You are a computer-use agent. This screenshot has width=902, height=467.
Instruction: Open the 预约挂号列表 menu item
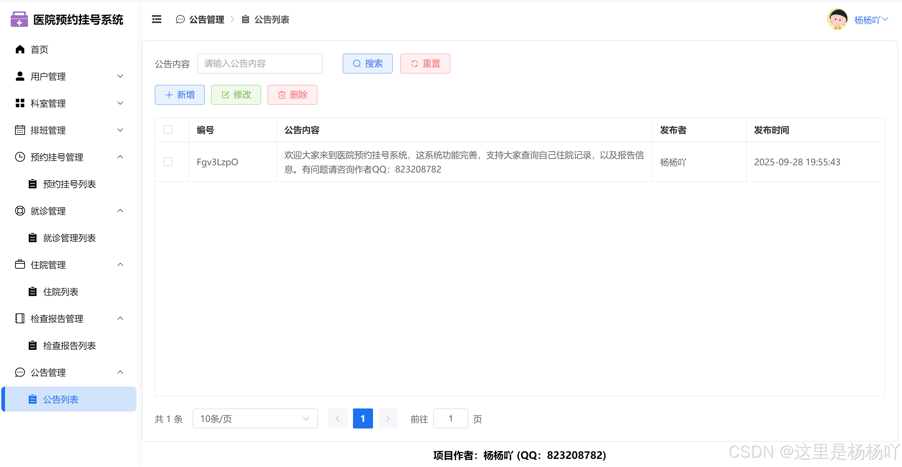pyautogui.click(x=69, y=184)
